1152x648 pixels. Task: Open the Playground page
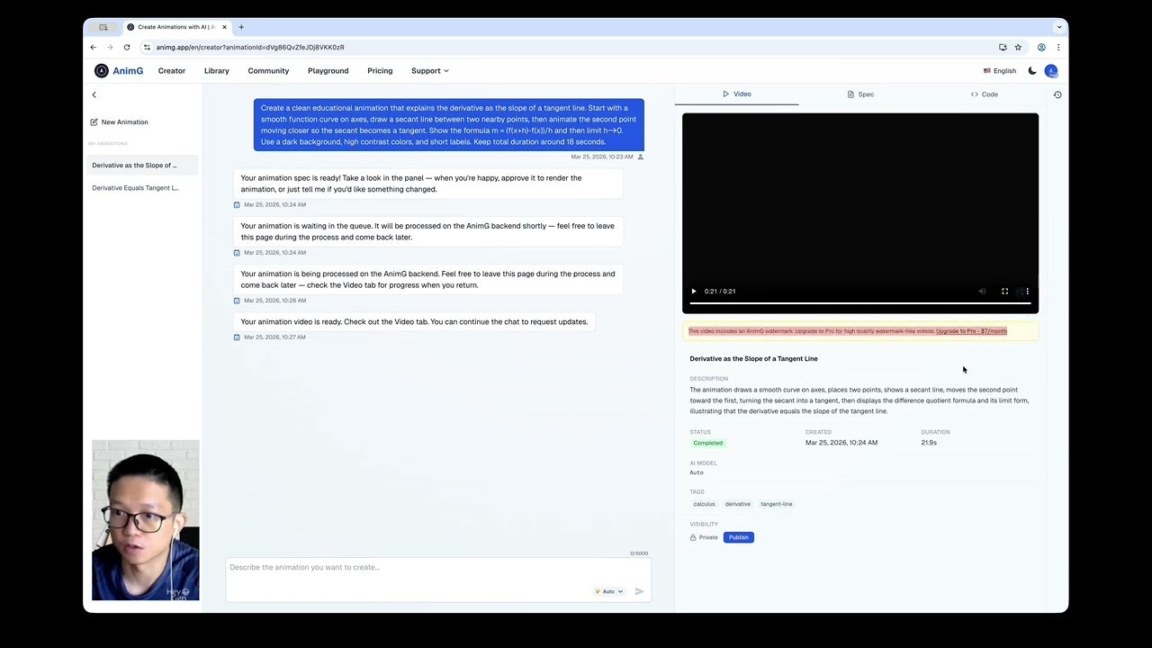pyautogui.click(x=328, y=71)
